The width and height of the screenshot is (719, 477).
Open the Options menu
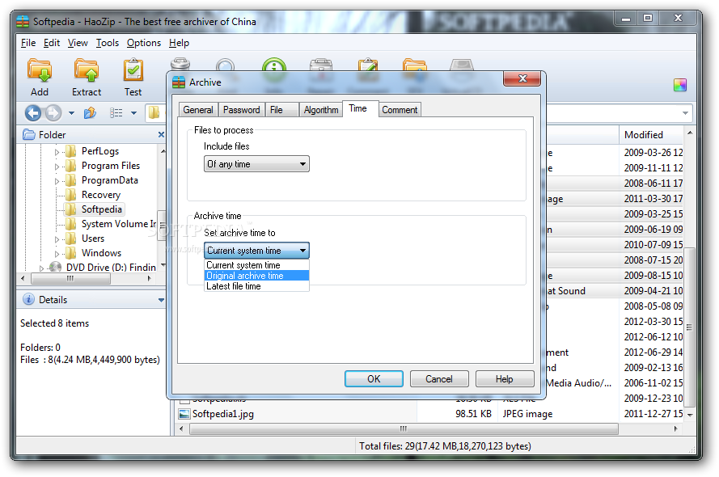pos(143,43)
